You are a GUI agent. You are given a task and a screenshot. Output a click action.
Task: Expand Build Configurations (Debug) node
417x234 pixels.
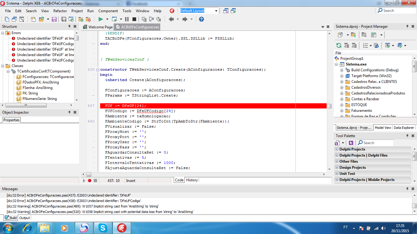coord(342,70)
